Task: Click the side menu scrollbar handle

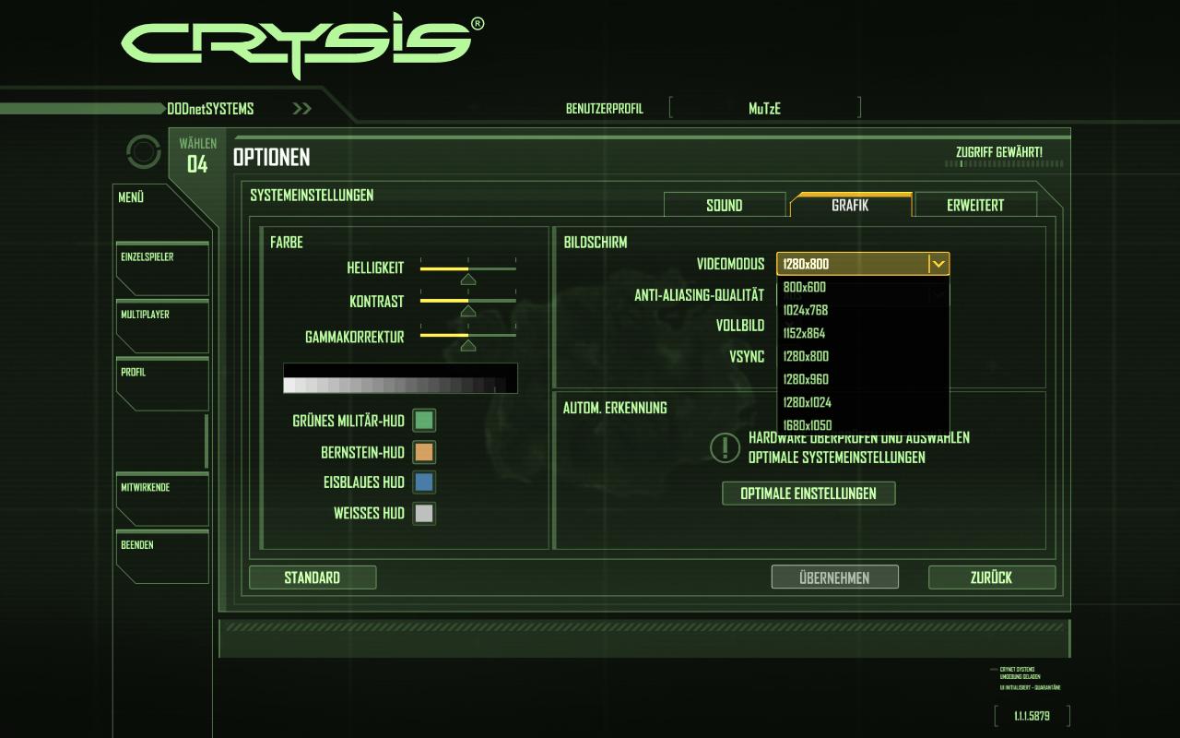Action: pos(206,441)
